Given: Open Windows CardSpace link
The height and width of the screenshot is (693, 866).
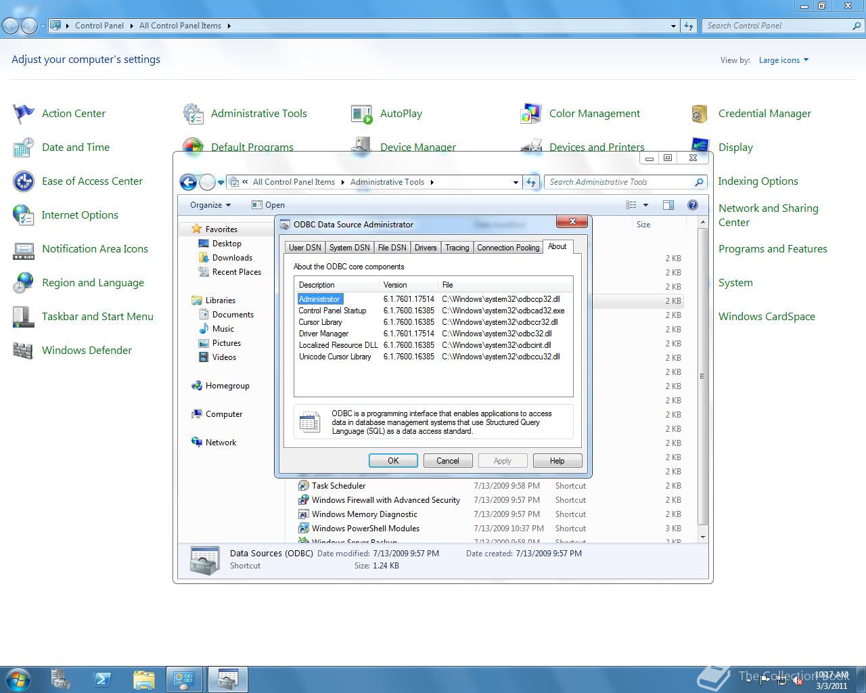Looking at the screenshot, I should [x=767, y=317].
